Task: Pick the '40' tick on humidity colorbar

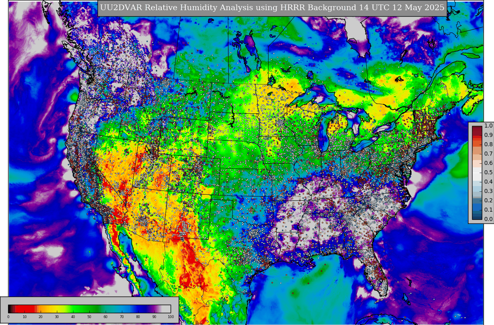Action: (73, 317)
